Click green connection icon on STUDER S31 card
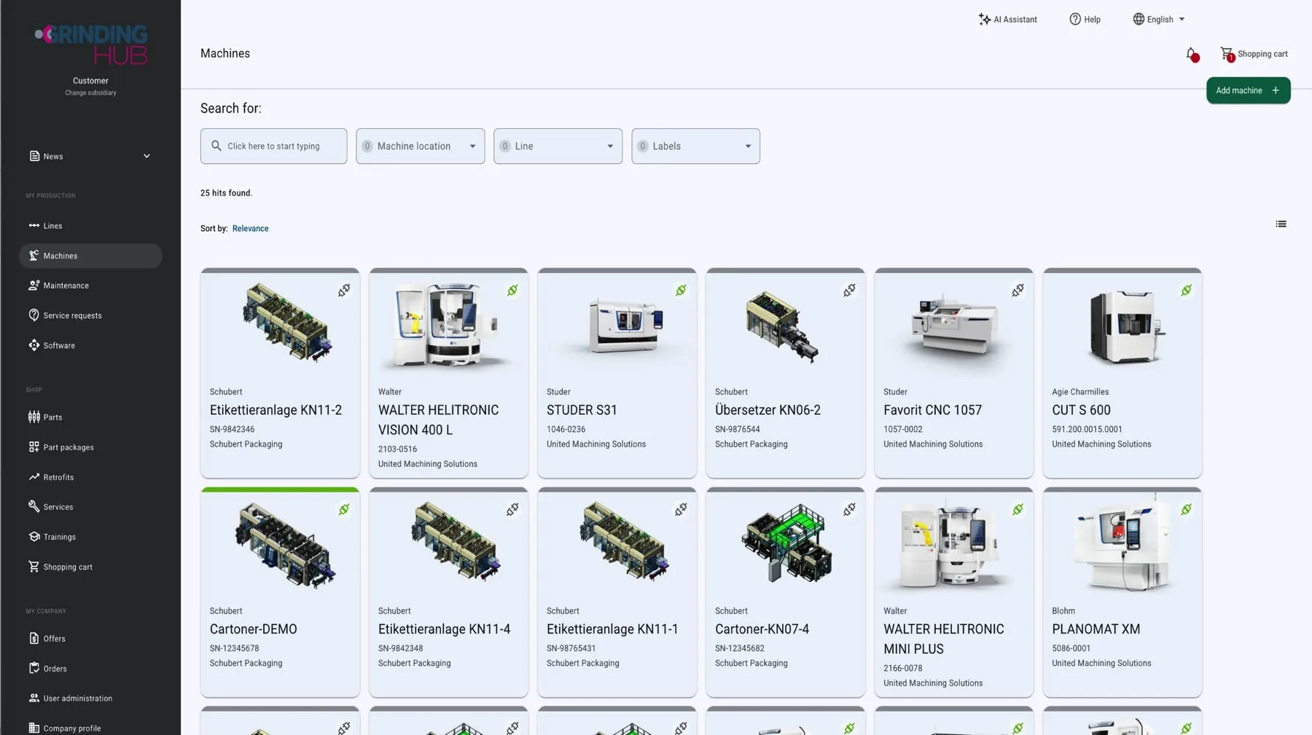The width and height of the screenshot is (1312, 735). tap(681, 290)
